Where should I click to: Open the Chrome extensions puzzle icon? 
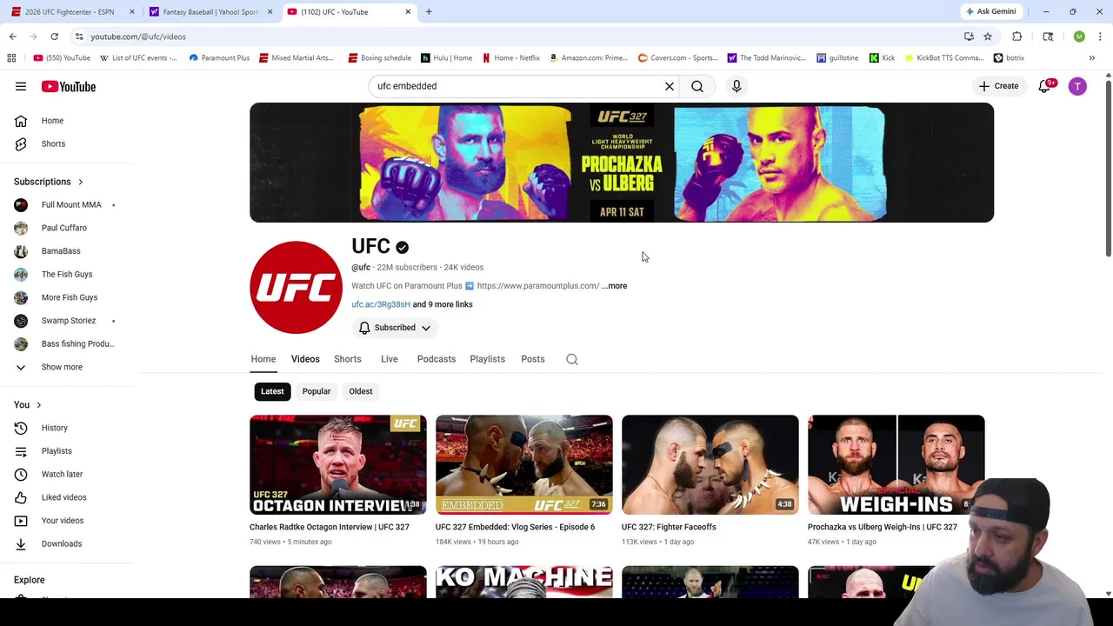(x=1017, y=37)
